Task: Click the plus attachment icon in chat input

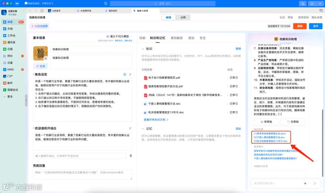Action: 305,183
